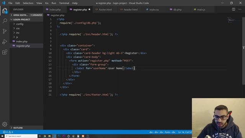Switch to the style.css tab
The width and height of the screenshot is (245, 138).
(154, 10)
